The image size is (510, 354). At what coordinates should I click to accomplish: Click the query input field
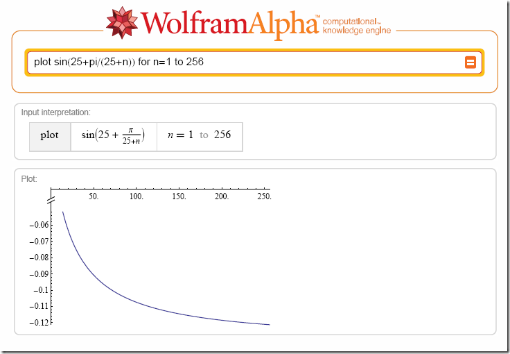click(x=254, y=62)
